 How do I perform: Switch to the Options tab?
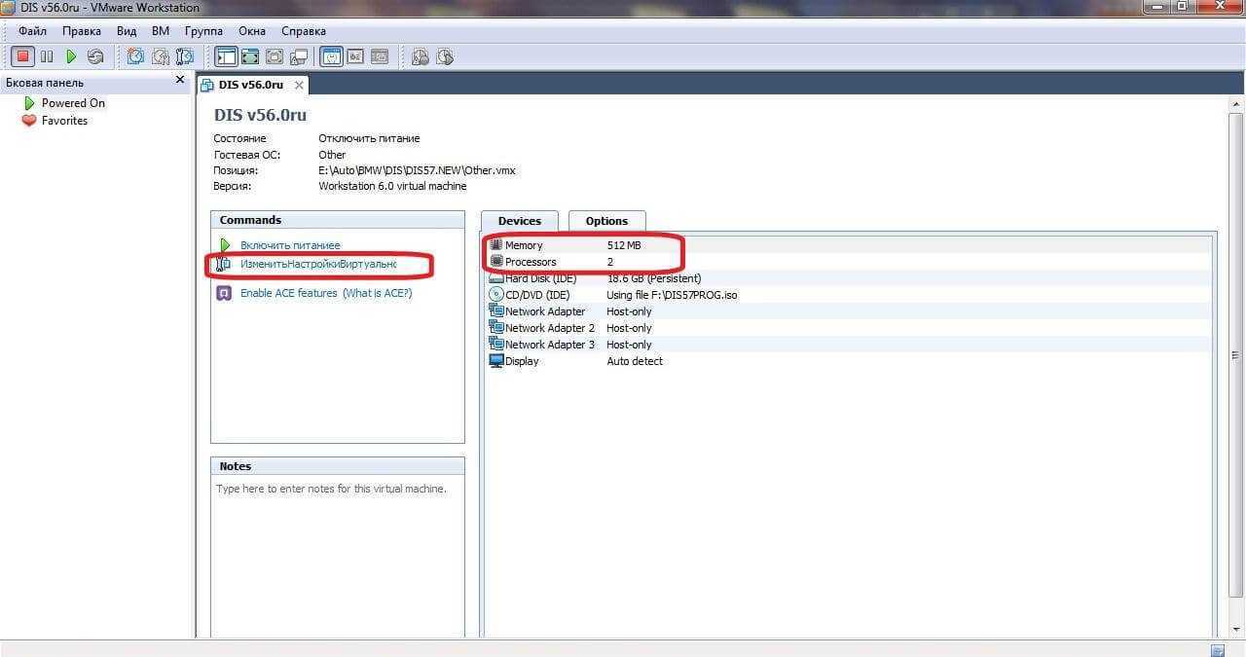[x=606, y=221]
